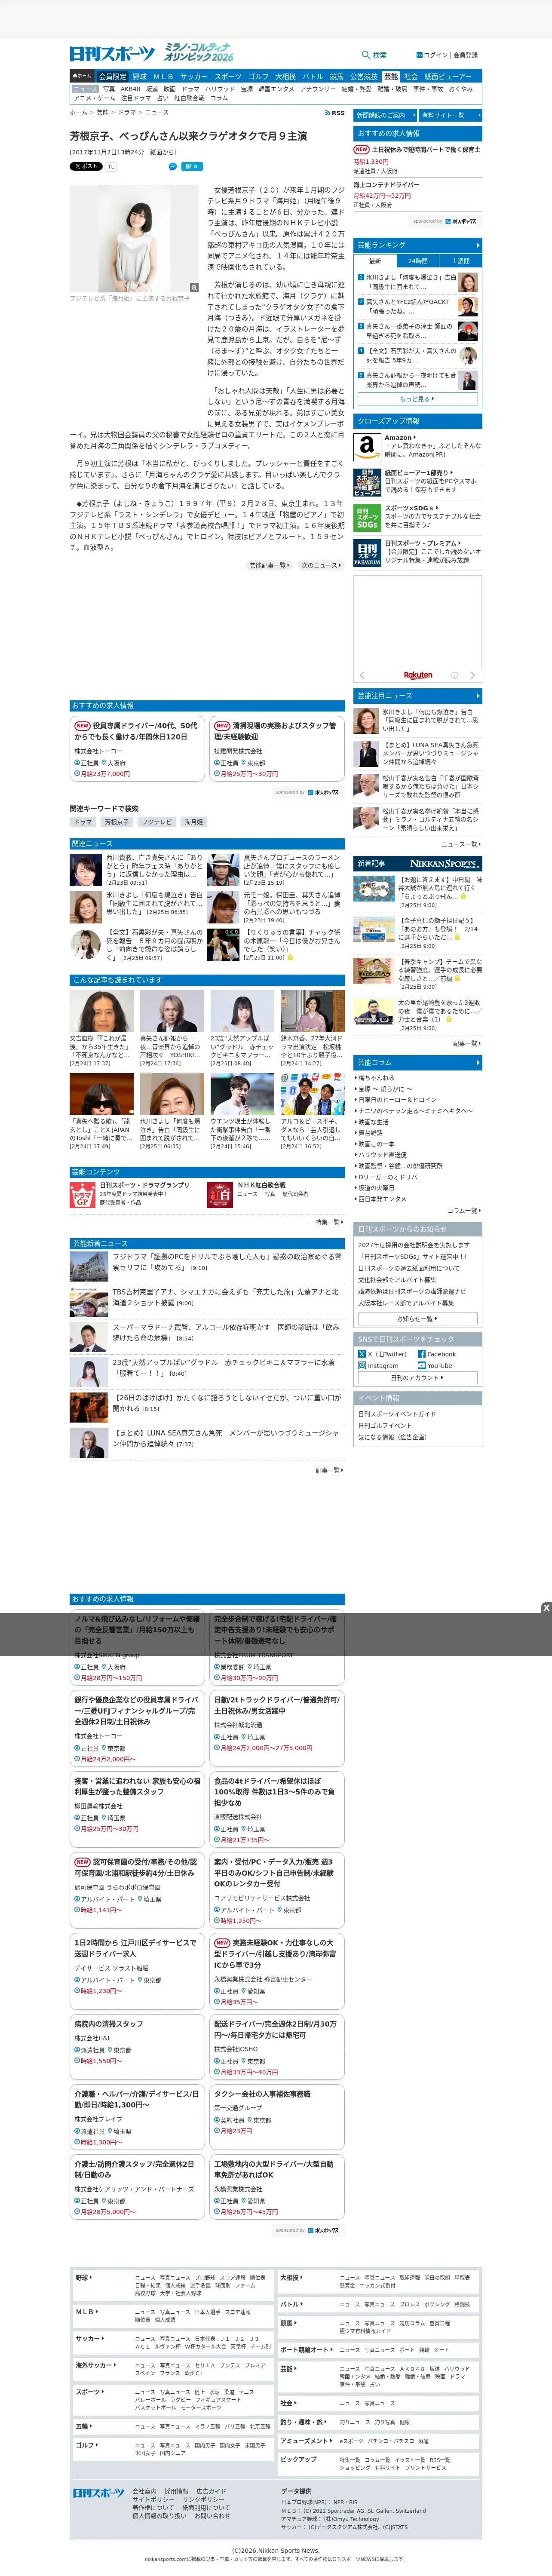Enlarge the article photo with the magnifier icon
The height and width of the screenshot is (2576, 552).
[x=194, y=287]
